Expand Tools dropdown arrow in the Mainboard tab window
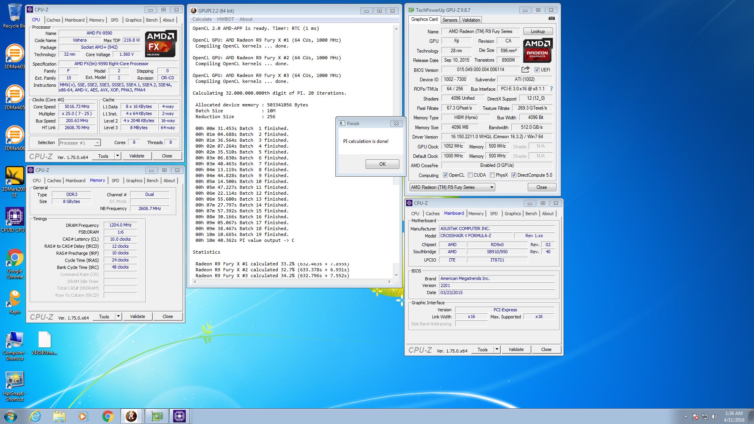754x424 pixels. pos(497,349)
